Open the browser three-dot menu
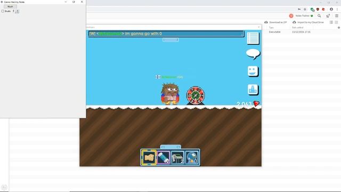This screenshot has height=192, width=341. click(337, 10)
